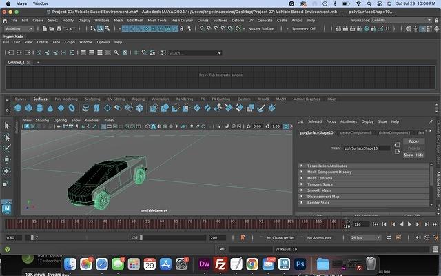Image resolution: width=441 pixels, height=276 pixels.
Task: Expand Tessellation Attributes section
Action: [302, 166]
